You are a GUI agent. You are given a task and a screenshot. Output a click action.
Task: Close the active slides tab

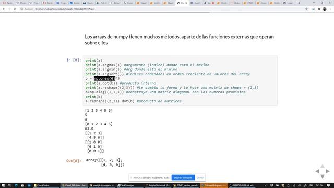[186, 3]
